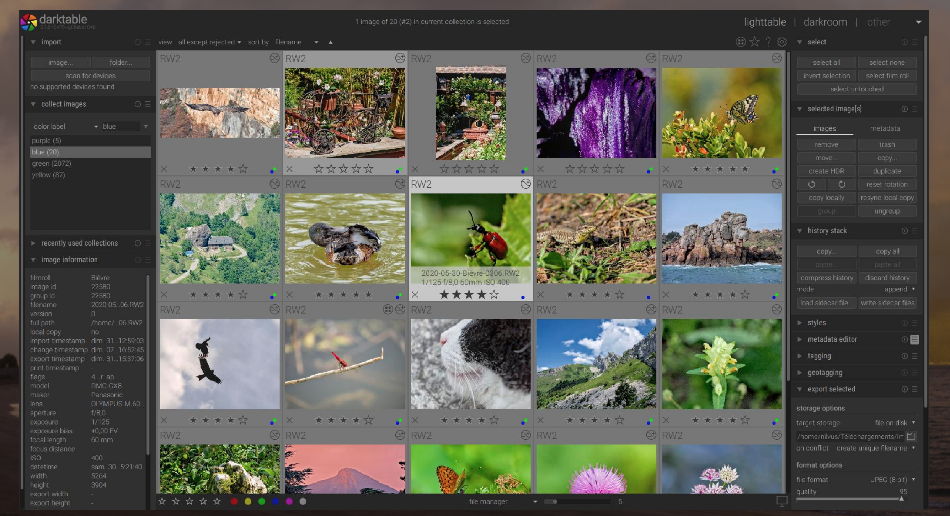Click the export path input field

(850, 436)
